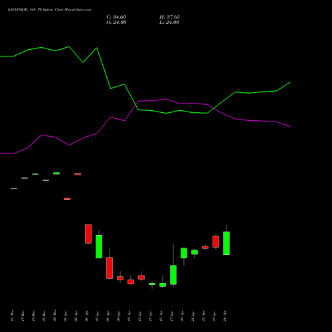Select the open value O: 24.00

click(x=116, y=23)
